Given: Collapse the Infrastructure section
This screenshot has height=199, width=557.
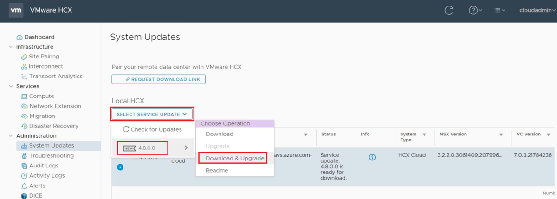Looking at the screenshot, I should pos(11,47).
